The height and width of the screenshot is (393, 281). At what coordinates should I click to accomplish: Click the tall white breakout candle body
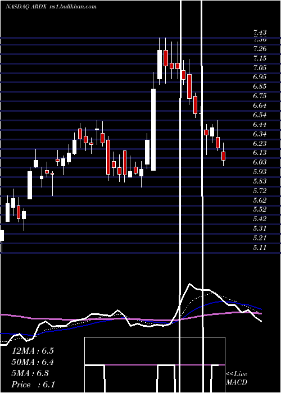pyautogui.click(x=153, y=130)
